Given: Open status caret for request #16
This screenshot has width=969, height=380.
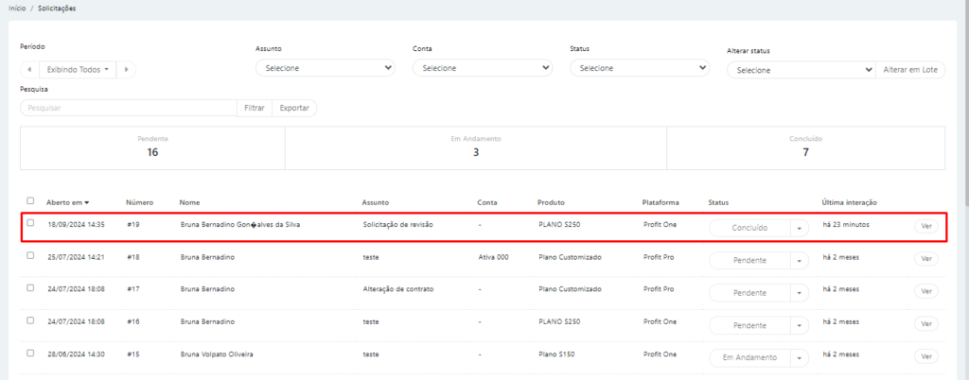Looking at the screenshot, I should (799, 325).
